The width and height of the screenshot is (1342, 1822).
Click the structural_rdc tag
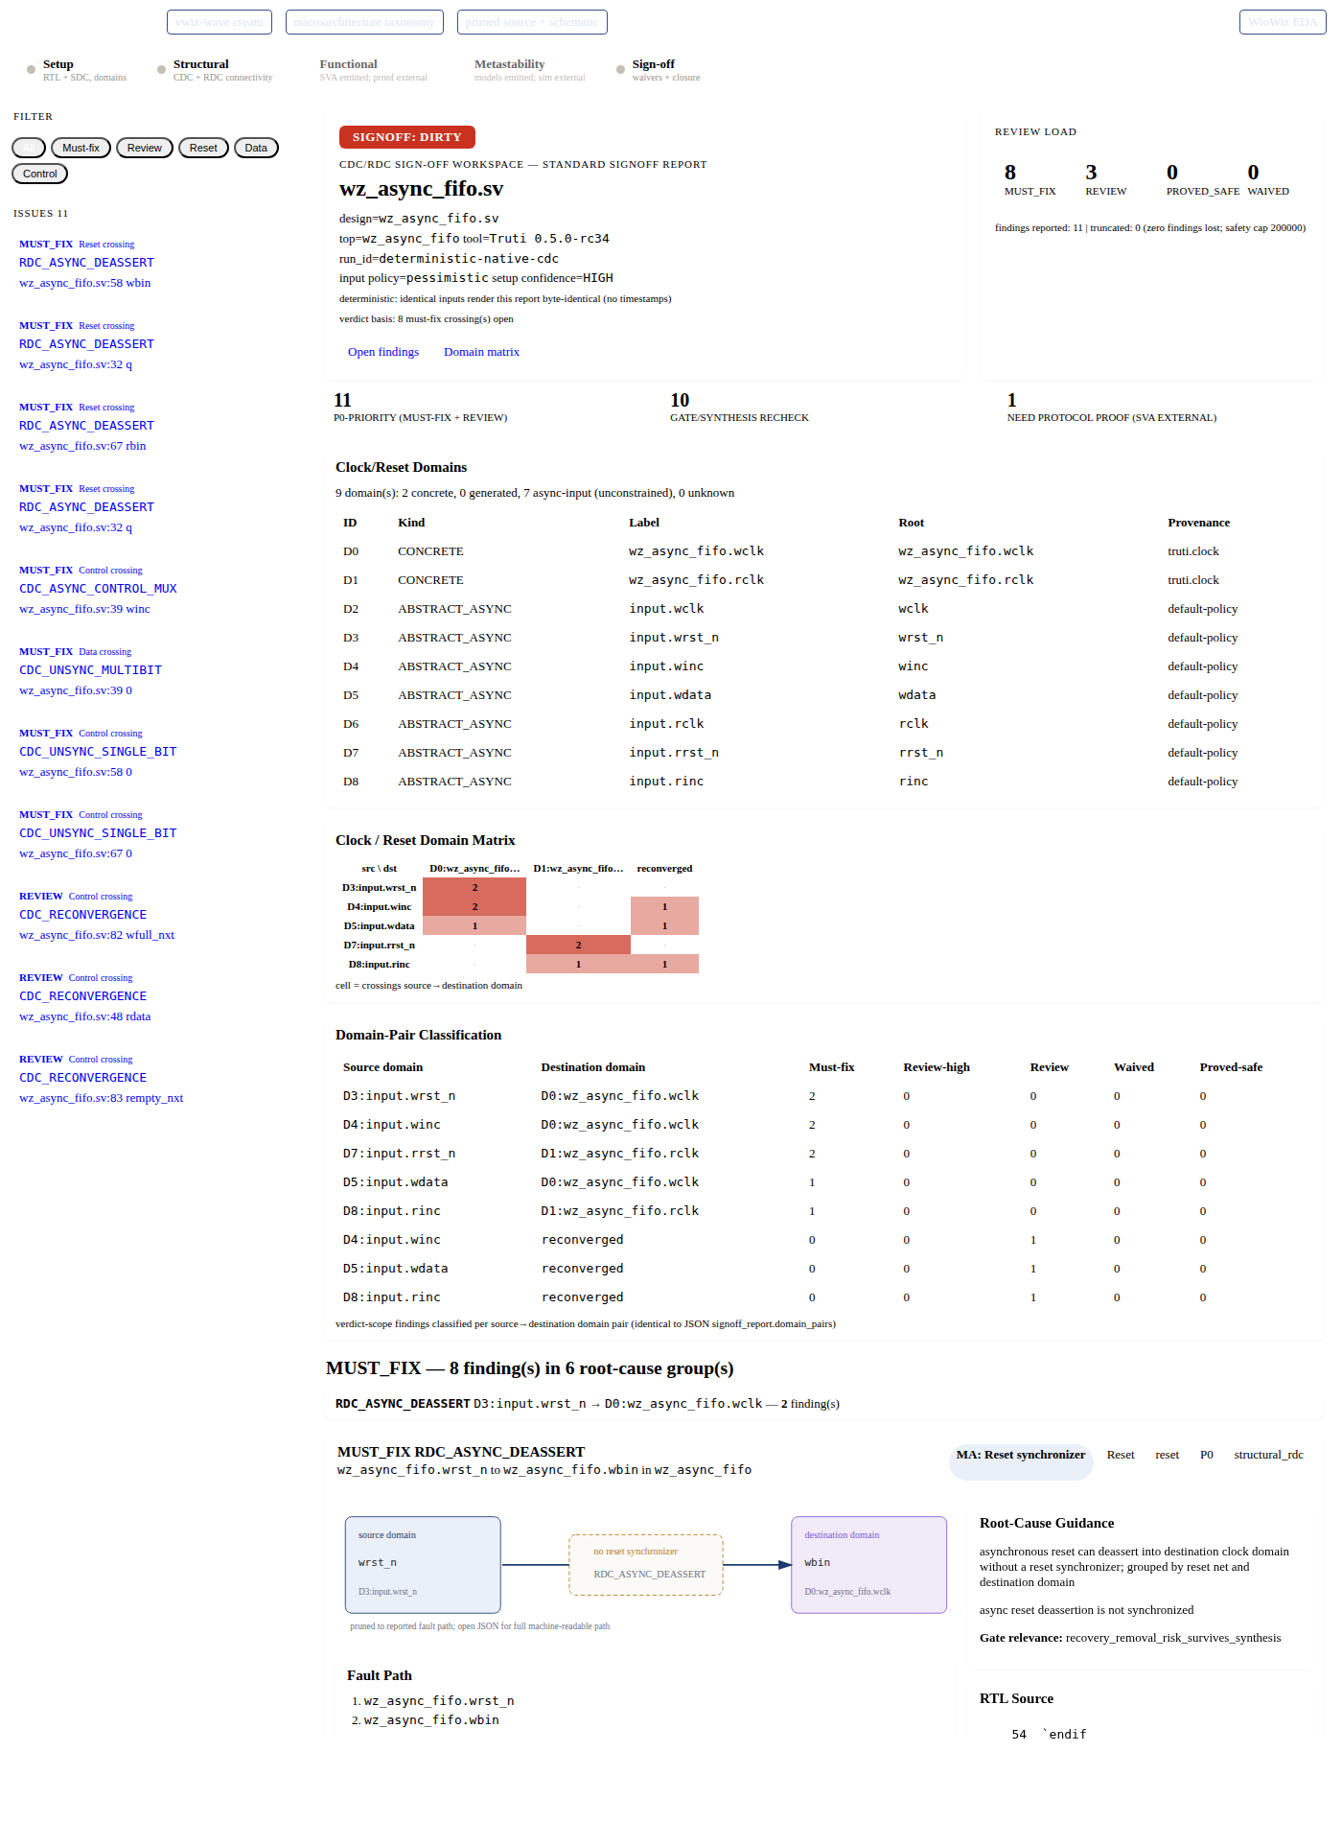(1268, 1455)
